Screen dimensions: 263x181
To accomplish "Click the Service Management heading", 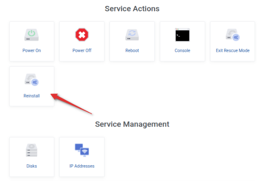I will [x=132, y=124].
